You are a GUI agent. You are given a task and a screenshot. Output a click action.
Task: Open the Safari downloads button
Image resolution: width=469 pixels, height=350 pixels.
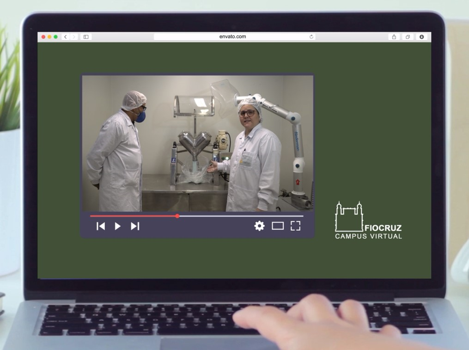tap(421, 37)
